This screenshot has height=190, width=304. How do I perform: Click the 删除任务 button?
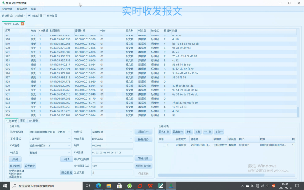[144, 139]
